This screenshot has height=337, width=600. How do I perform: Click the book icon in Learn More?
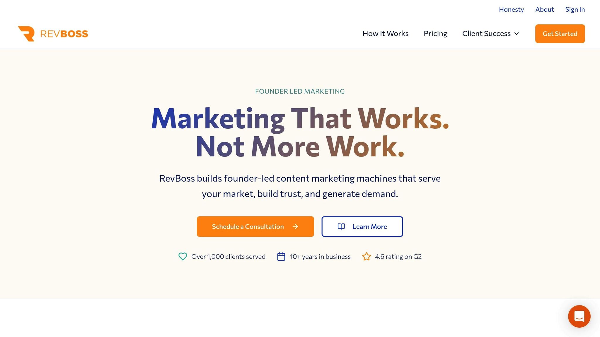[341, 226]
